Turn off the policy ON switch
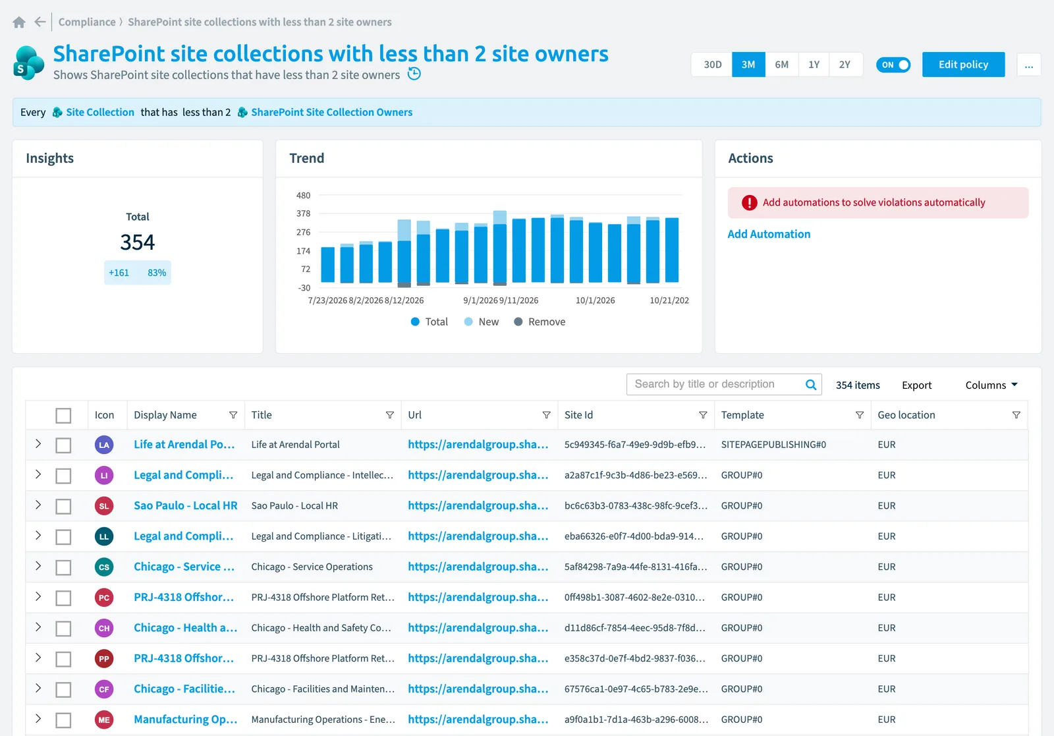Viewport: 1054px width, 736px height. (893, 65)
